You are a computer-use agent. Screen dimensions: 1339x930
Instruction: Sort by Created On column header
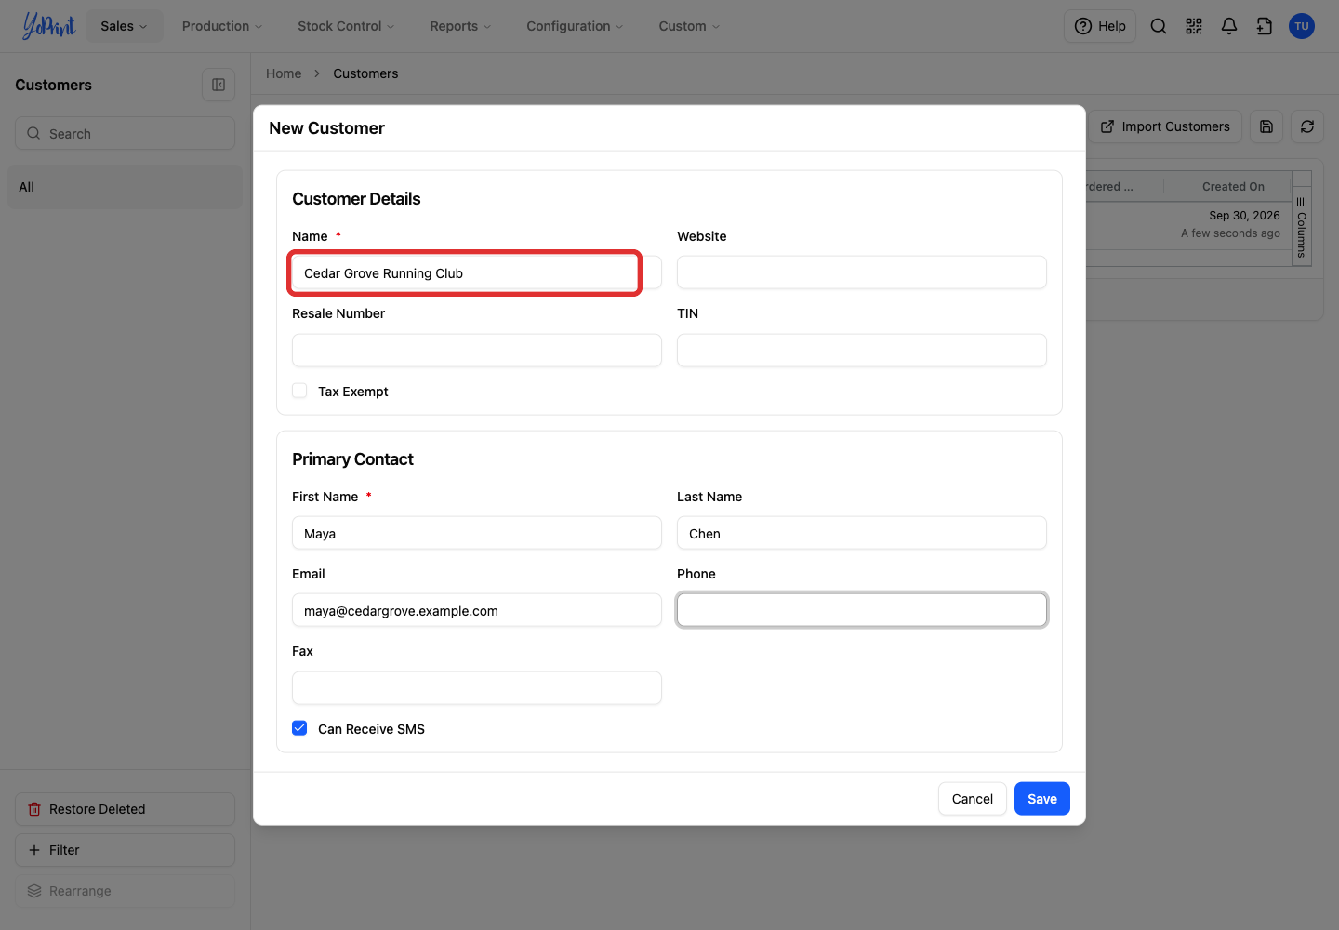tap(1232, 186)
